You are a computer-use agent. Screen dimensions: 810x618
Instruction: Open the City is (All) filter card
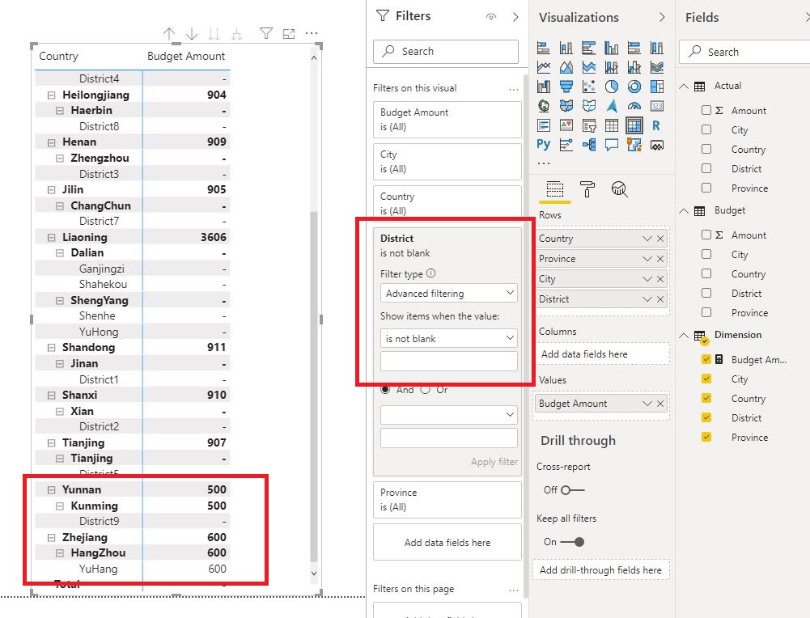point(447,162)
